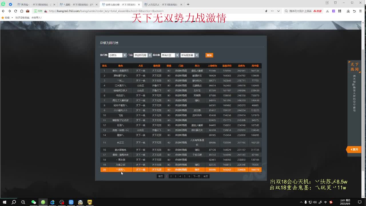366x206 pixels.
Task: Click the favorites star in bookmarks bar
Action: [3, 17]
